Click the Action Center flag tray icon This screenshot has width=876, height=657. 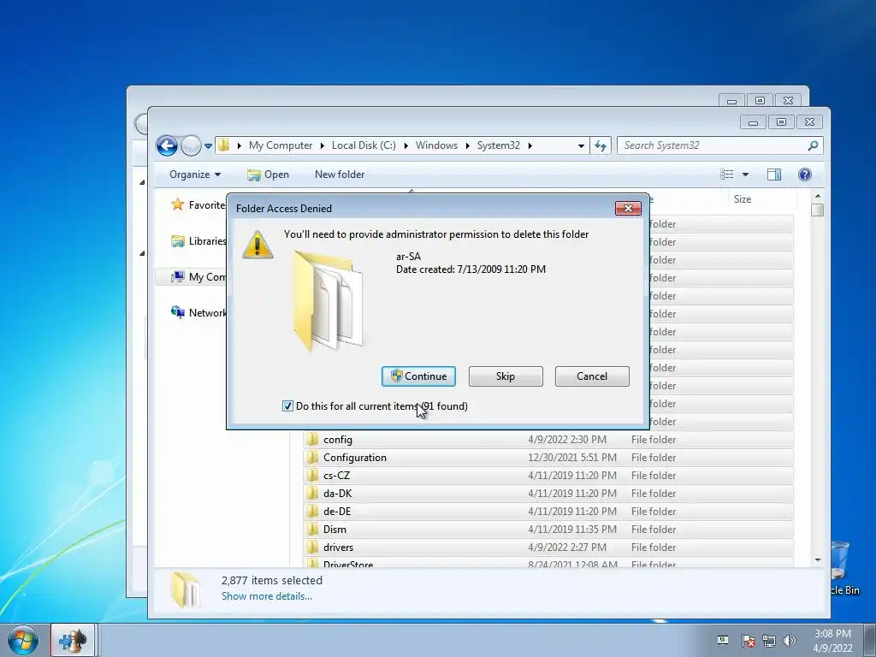coord(748,641)
